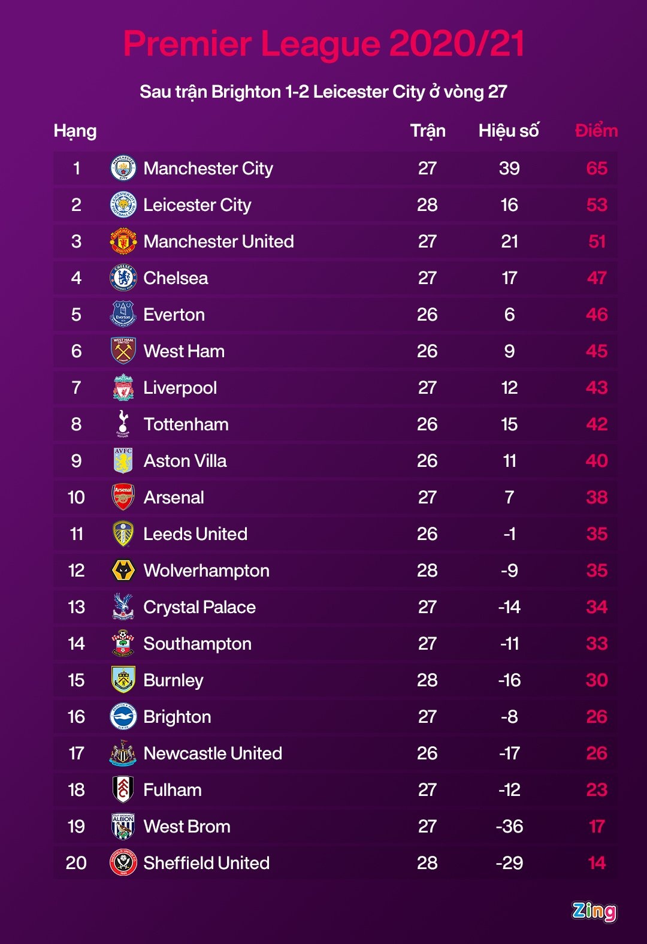Click the Everton club badge
Image resolution: width=647 pixels, height=944 pixels.
[x=123, y=315]
